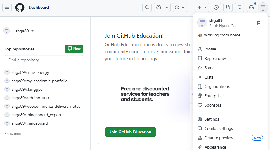Open Appearance menu entry
Screen dimensions: 270x150
pos(230,147)
